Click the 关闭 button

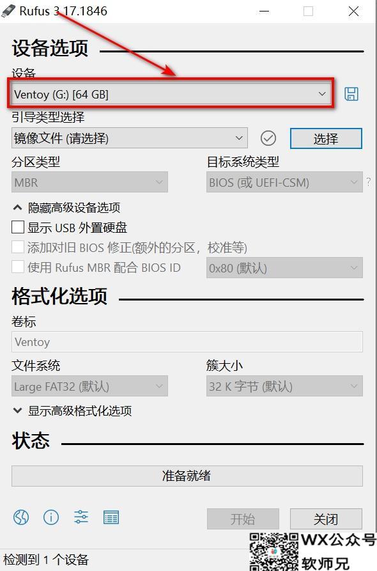pyautogui.click(x=326, y=519)
